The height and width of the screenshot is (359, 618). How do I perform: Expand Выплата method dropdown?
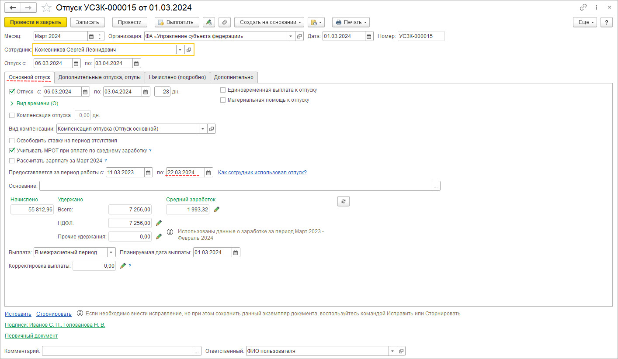click(x=111, y=252)
